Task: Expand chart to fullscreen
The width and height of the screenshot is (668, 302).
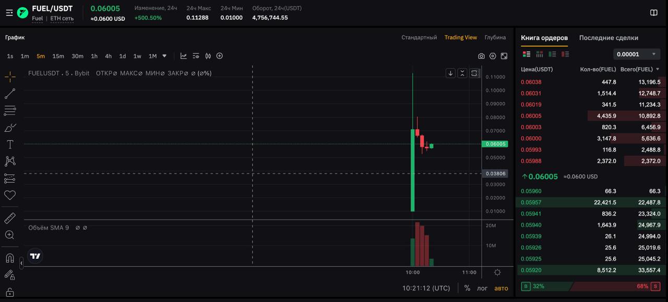Action: [504, 56]
